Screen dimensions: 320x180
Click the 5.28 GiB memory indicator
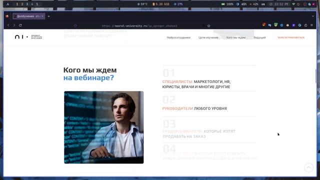(161, 4)
